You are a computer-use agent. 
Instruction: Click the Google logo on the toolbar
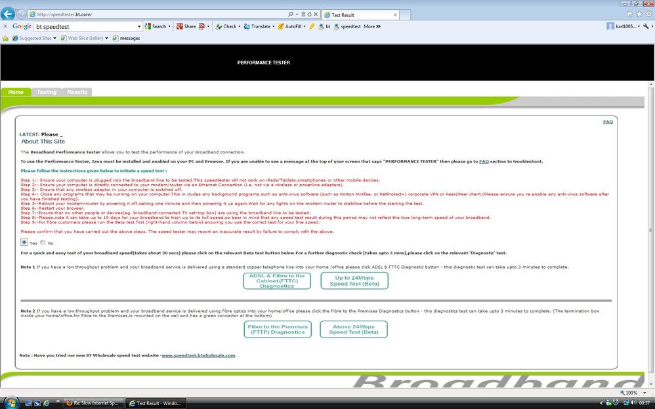click(22, 26)
